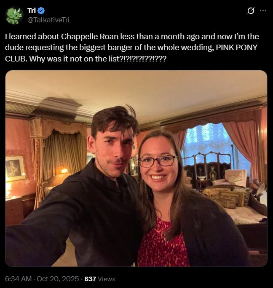Click the tweet's question-mark ending text
The height and width of the screenshot is (288, 273).
click(143, 59)
